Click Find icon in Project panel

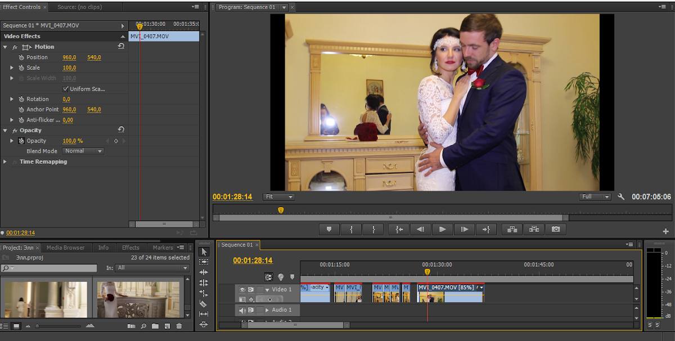tap(143, 326)
